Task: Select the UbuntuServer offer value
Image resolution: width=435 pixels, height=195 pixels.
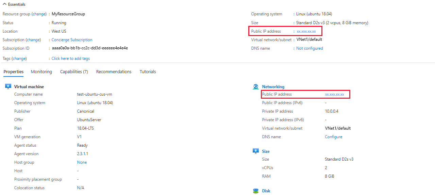Action: (89, 120)
